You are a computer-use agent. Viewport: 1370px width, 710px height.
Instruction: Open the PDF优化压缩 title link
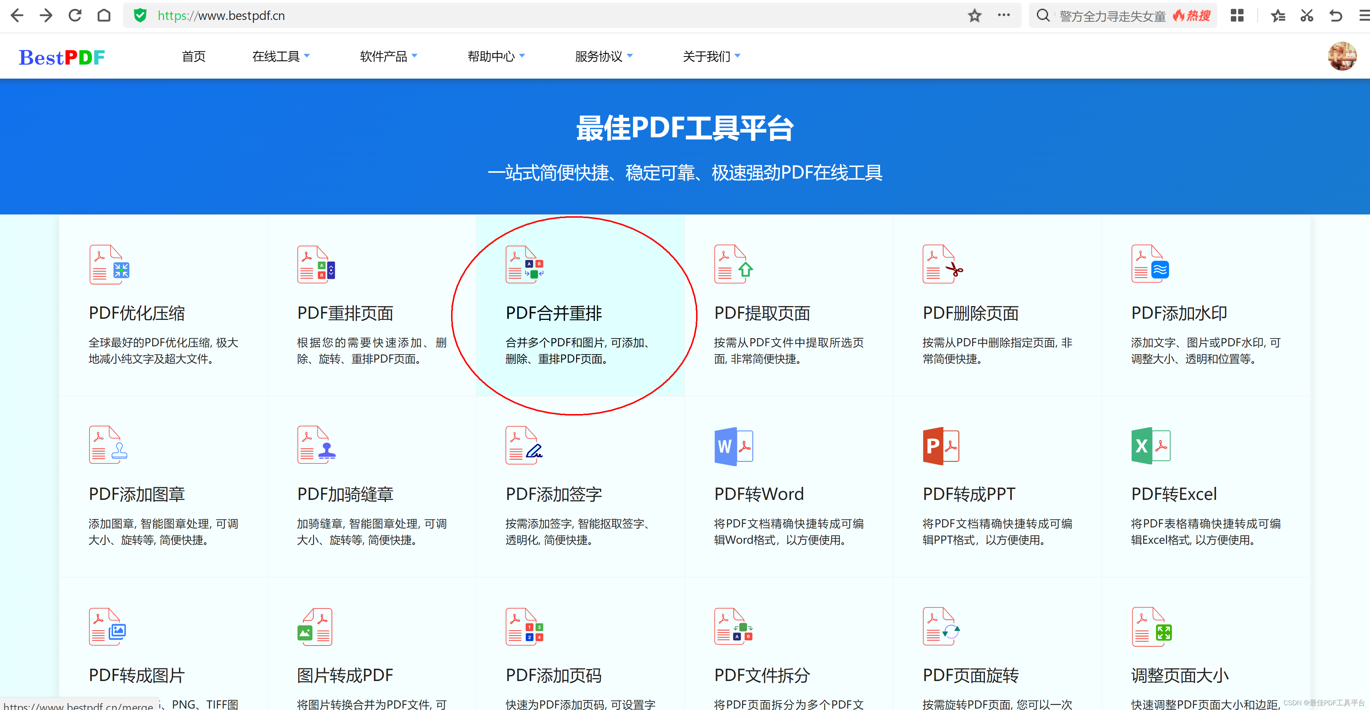(x=137, y=313)
